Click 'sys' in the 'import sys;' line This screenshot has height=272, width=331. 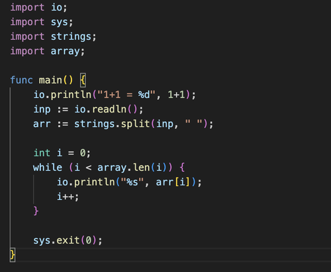60,22
